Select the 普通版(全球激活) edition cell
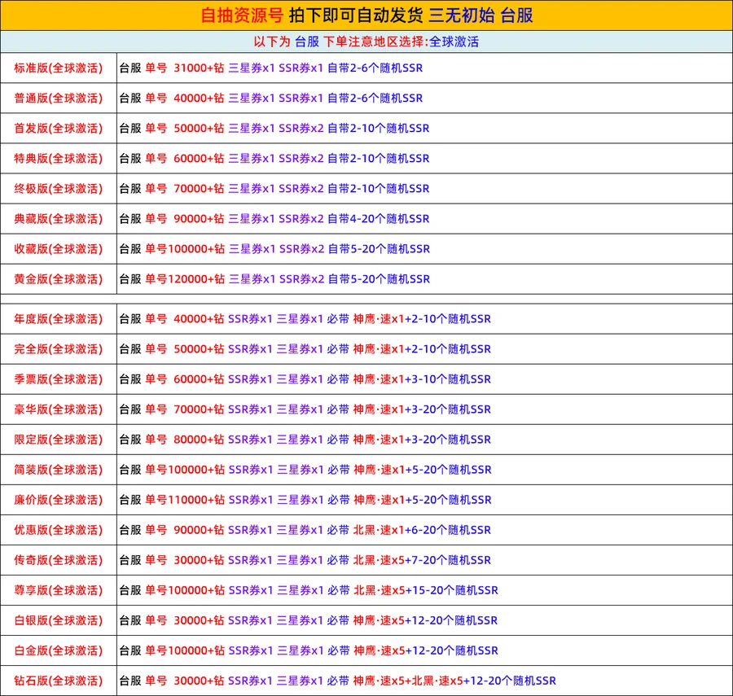The width and height of the screenshot is (733, 696). click(59, 98)
